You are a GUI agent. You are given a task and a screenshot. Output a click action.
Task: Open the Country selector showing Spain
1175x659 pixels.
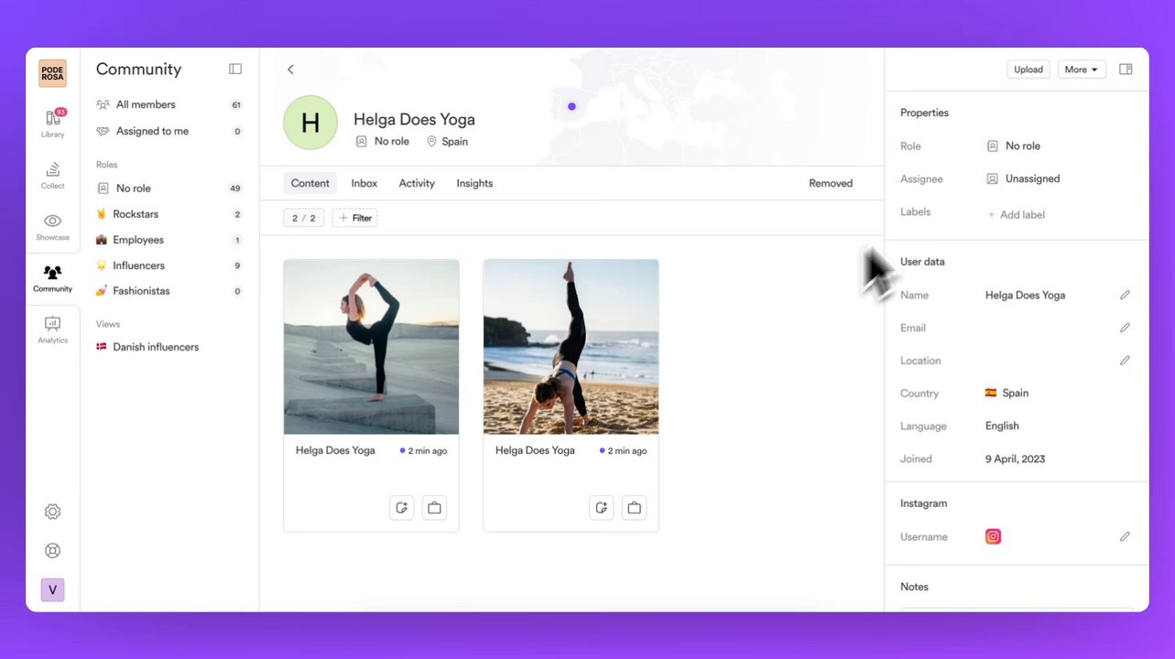[x=1006, y=393]
